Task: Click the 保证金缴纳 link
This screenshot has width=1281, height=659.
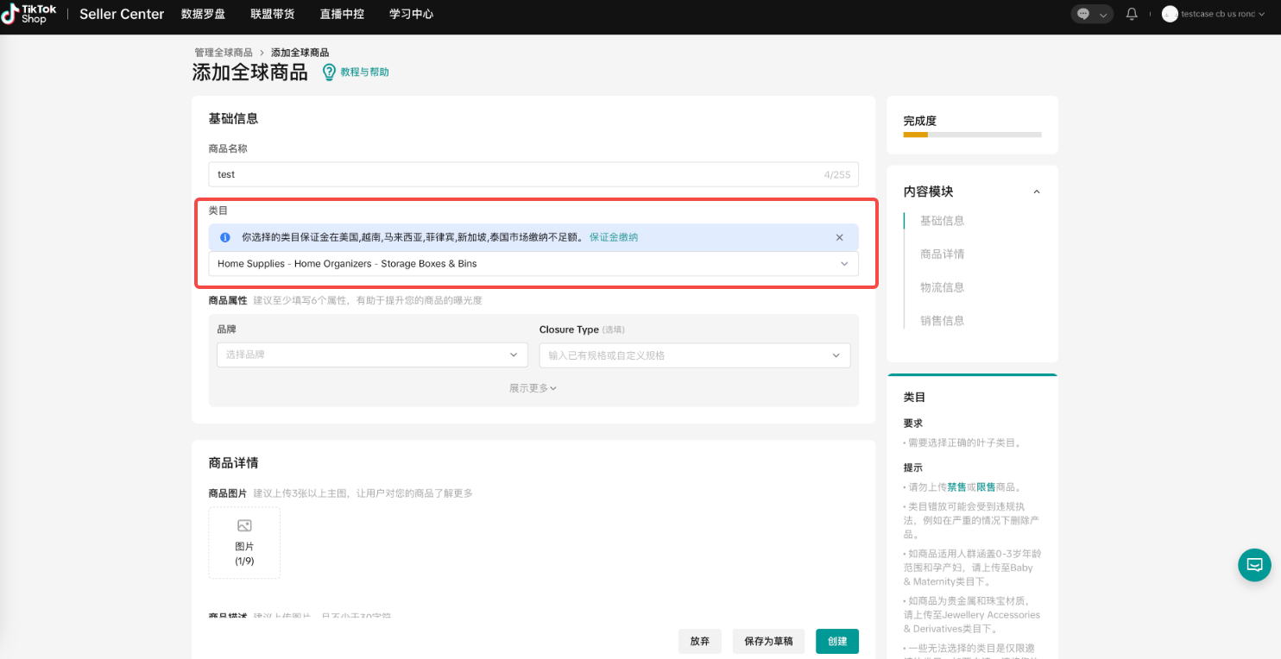Action: point(613,237)
